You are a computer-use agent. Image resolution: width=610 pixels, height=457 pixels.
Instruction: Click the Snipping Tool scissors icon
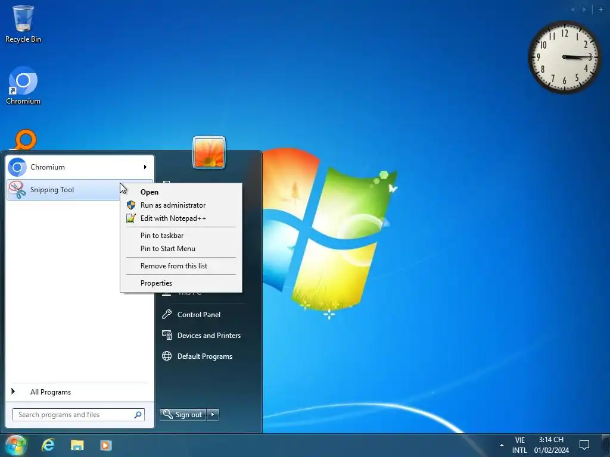point(17,190)
